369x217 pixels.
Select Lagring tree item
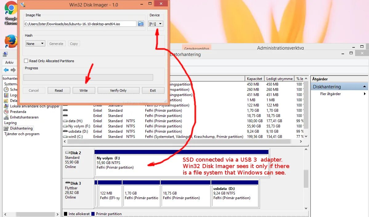coord(10,123)
